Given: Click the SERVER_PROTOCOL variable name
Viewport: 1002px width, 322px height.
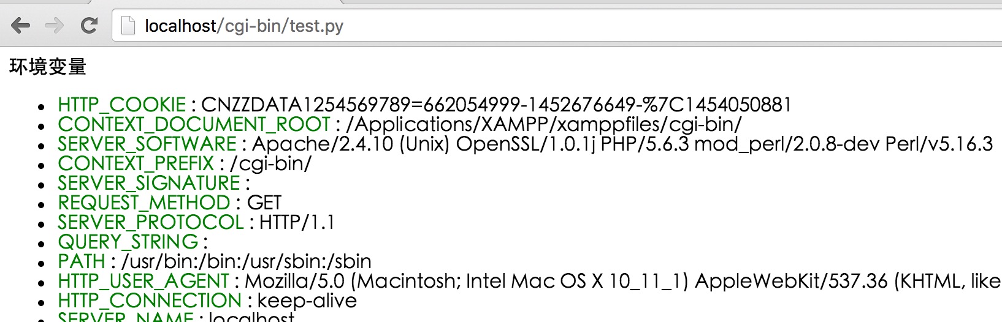Looking at the screenshot, I should point(151,222).
